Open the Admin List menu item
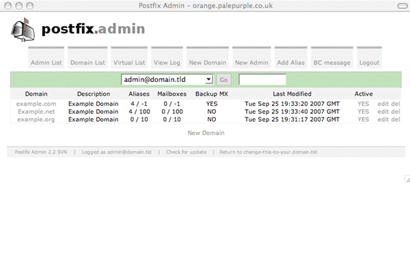The image size is (410, 273). (x=46, y=62)
